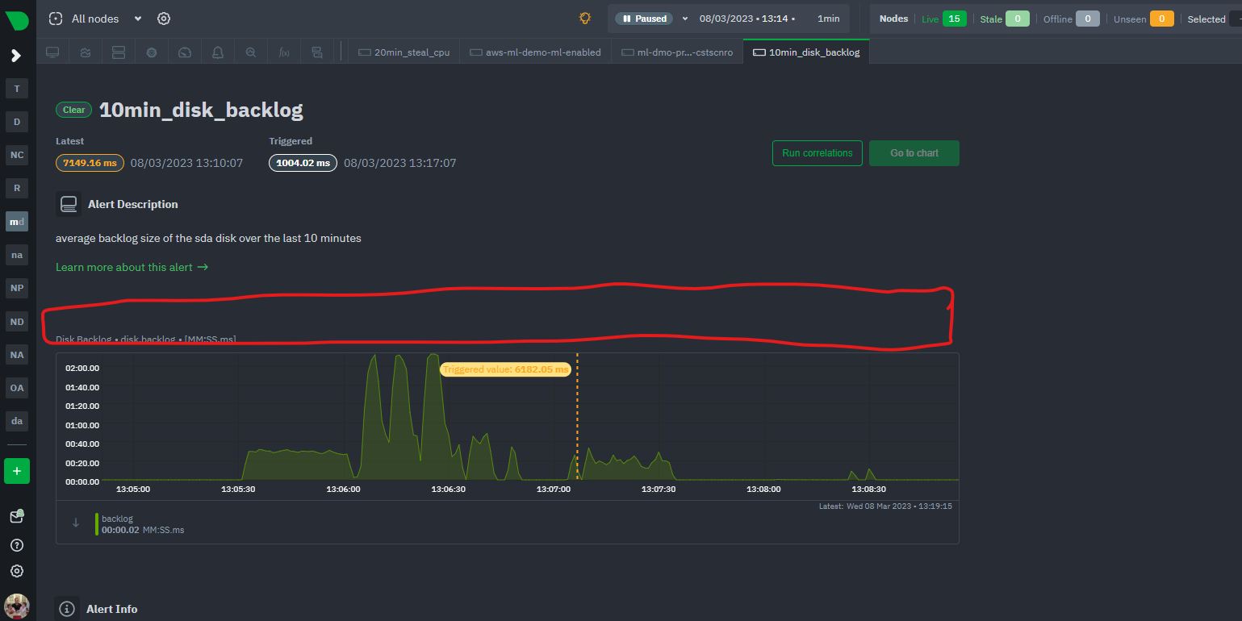Viewport: 1242px width, 621px height.
Task: Select the Live nodes filter showing 15
Action: (943, 17)
